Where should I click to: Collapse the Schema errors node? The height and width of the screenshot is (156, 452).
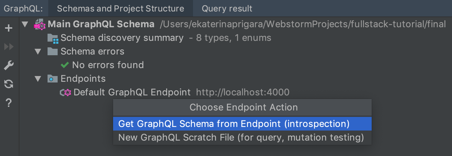[38, 51]
